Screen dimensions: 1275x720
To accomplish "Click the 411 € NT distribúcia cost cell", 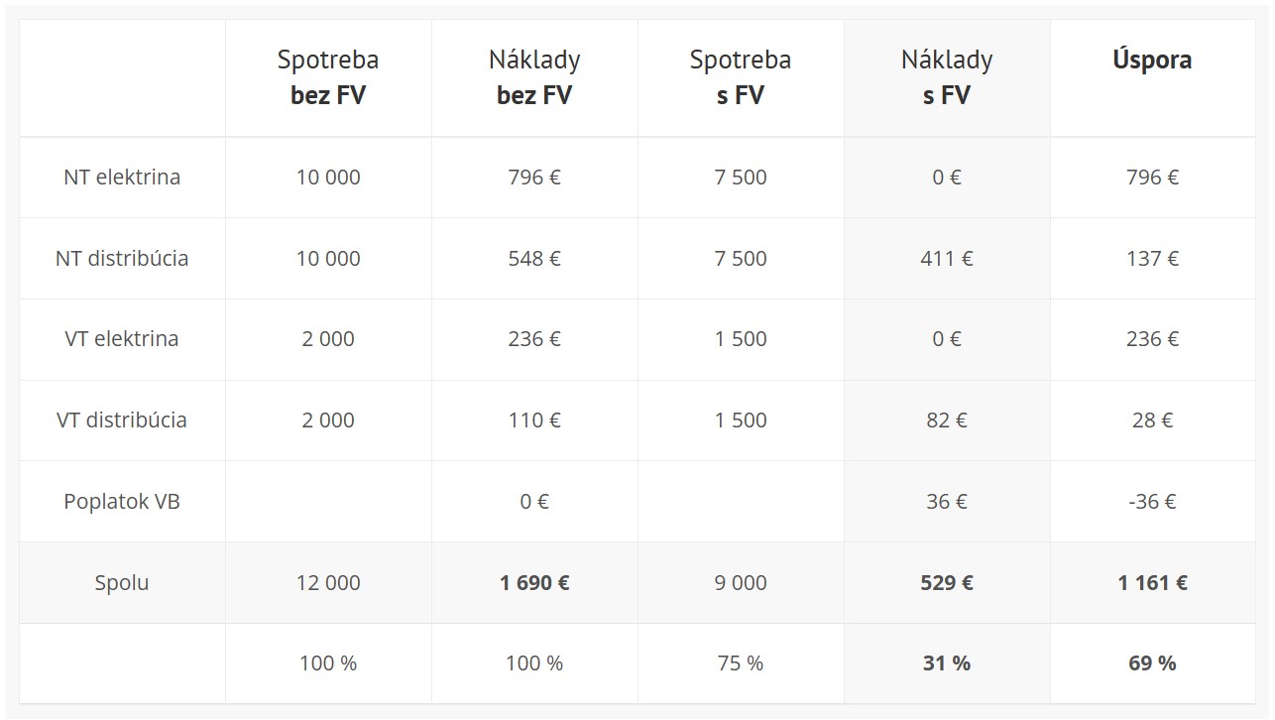I will pyautogui.click(x=947, y=259).
